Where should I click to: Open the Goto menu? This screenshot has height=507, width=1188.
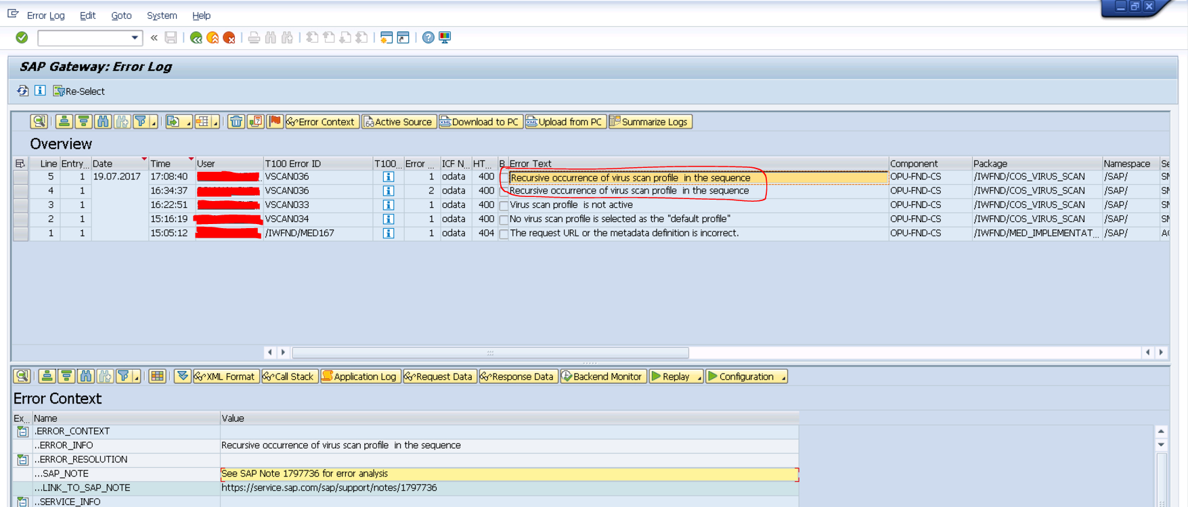click(121, 15)
